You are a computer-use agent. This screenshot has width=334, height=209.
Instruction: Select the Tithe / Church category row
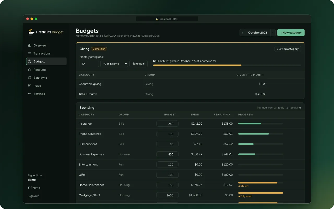click(190, 94)
